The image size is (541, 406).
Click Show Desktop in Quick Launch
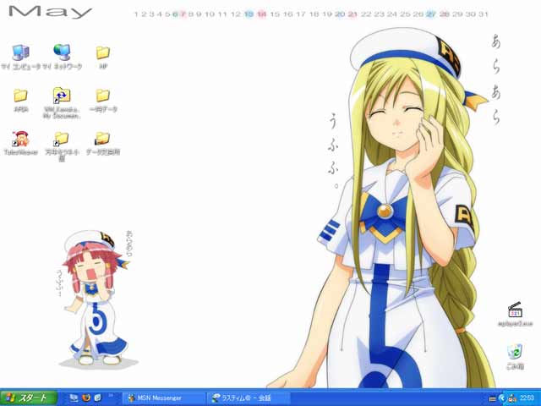point(74,398)
